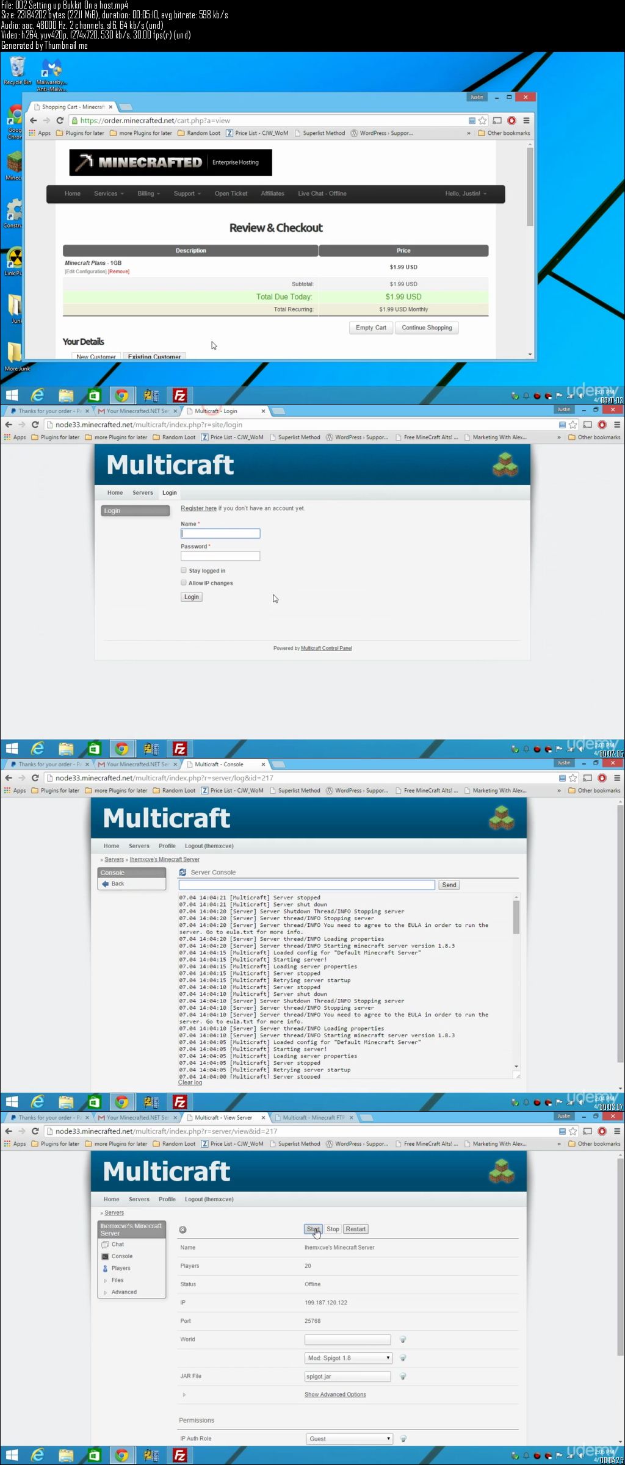Click the Show Advanced Options link

coord(335,1394)
